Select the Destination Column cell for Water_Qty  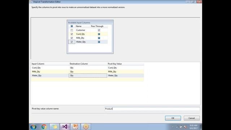tap(88, 75)
